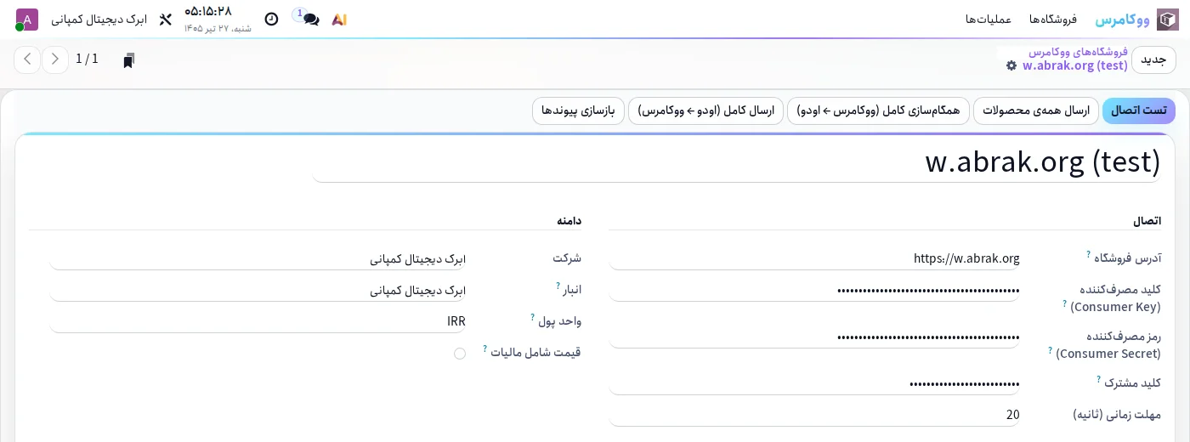Viewport: 1190px width, 442px height.
Task: Click the Consumer Secret password field
Action: 814,337
